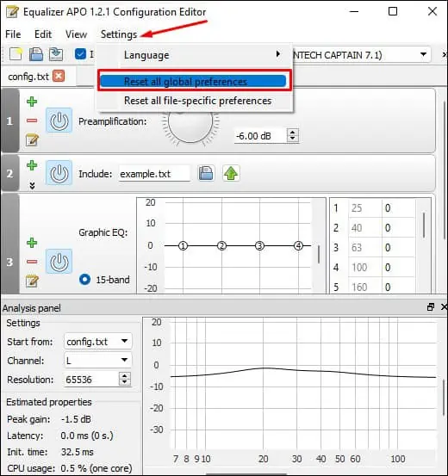Select the 15-band radio button
Image resolution: width=448 pixels, height=476 pixels.
[84, 279]
